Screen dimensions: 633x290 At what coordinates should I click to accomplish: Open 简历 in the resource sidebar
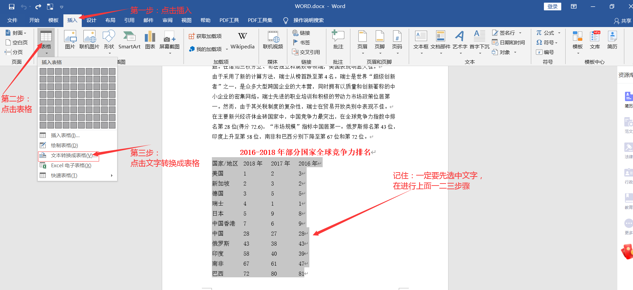(x=628, y=99)
